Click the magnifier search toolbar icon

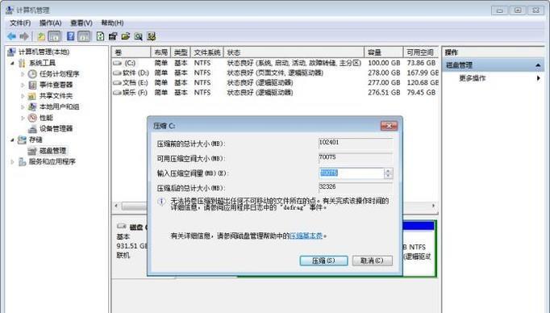pyautogui.click(x=138, y=36)
